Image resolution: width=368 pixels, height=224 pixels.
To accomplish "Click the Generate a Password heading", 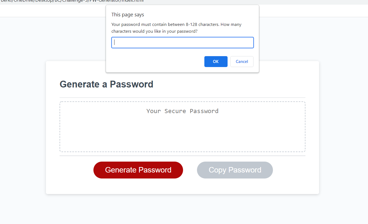I will (106, 84).
